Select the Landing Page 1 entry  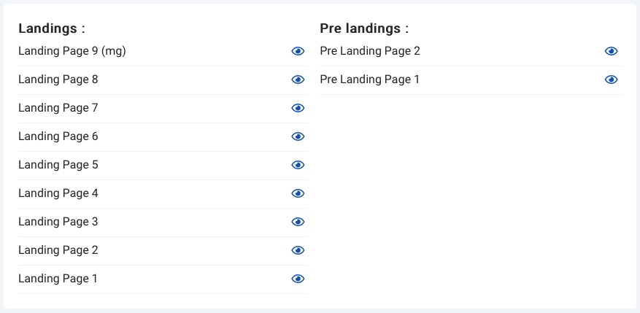click(x=163, y=279)
